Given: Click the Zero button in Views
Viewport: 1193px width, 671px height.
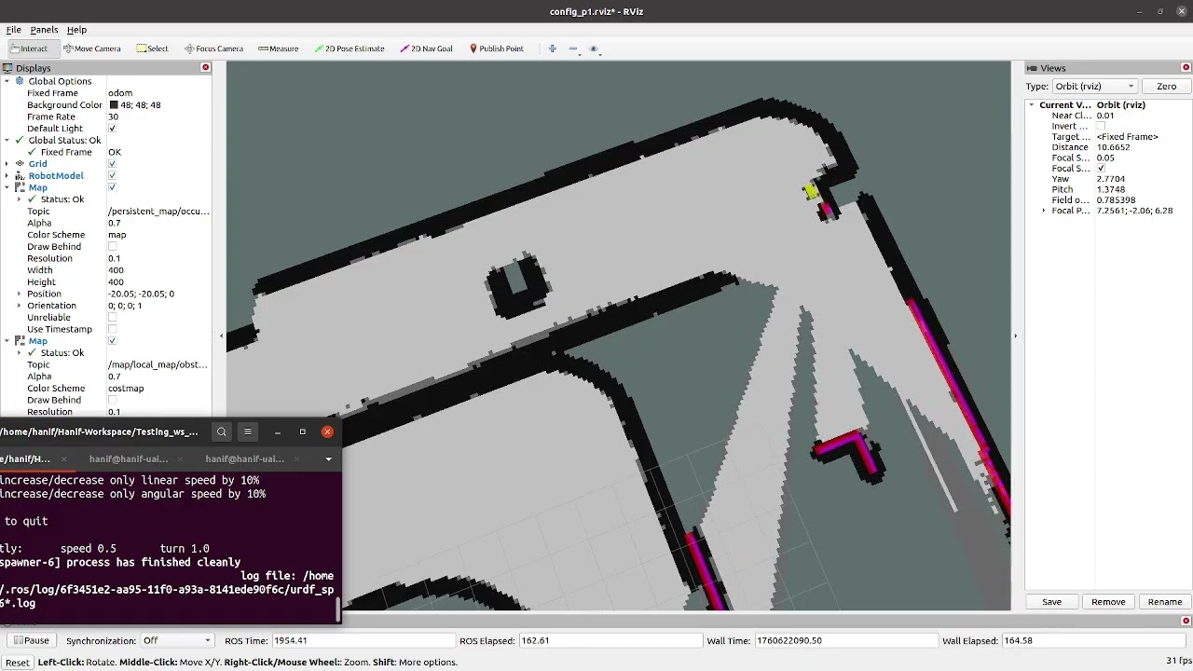Looking at the screenshot, I should pos(1166,86).
